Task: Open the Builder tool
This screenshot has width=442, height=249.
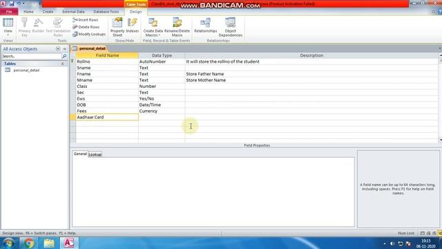Action: click(x=38, y=26)
